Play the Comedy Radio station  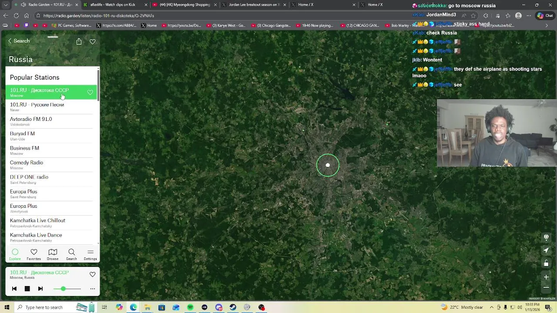point(51,165)
